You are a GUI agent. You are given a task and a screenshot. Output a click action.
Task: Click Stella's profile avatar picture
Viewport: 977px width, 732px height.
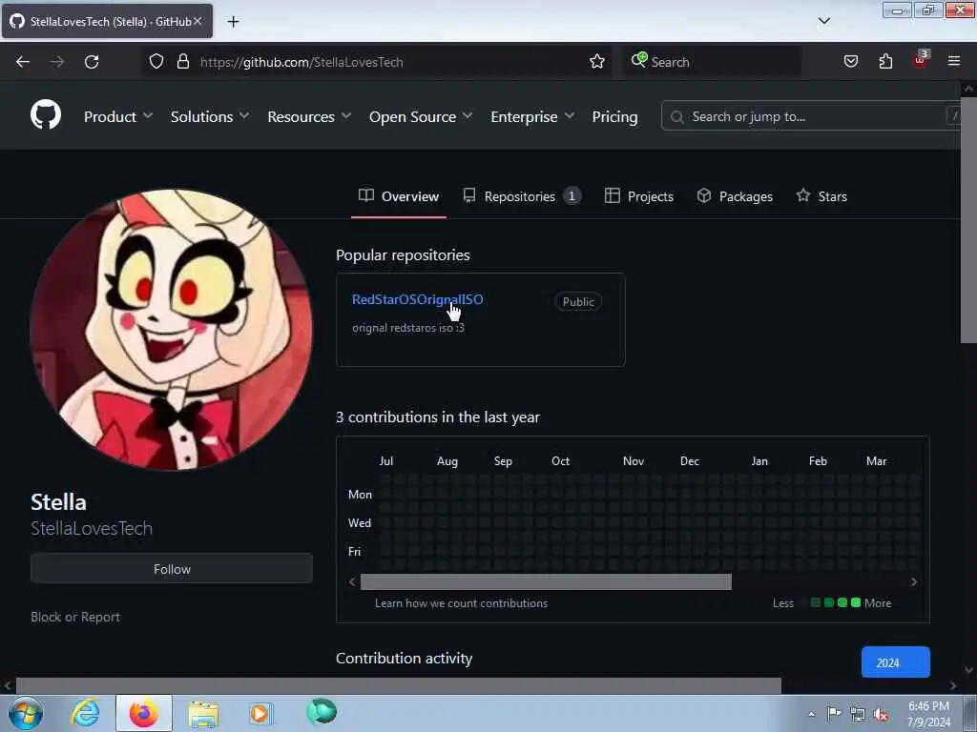pyautogui.click(x=172, y=330)
